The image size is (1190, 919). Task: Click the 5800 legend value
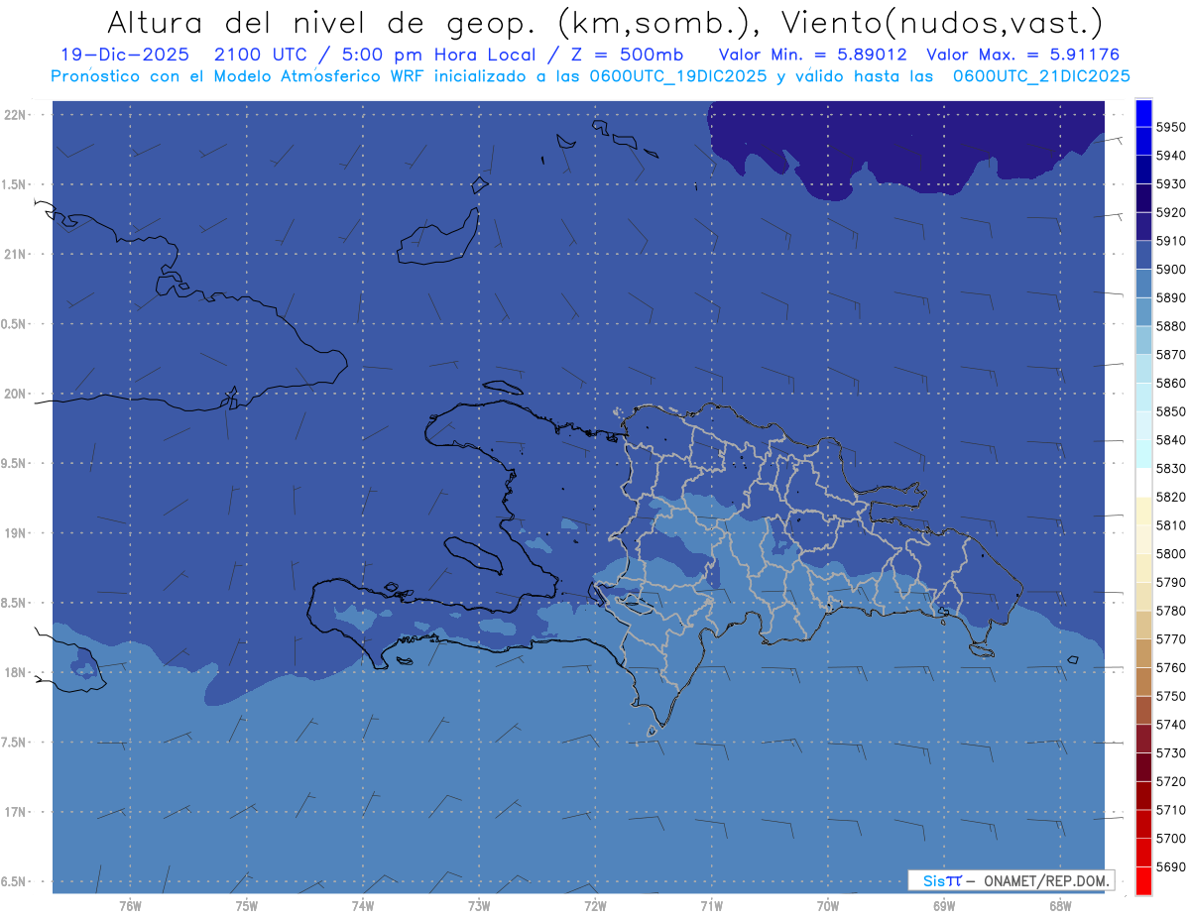[x=1170, y=554]
